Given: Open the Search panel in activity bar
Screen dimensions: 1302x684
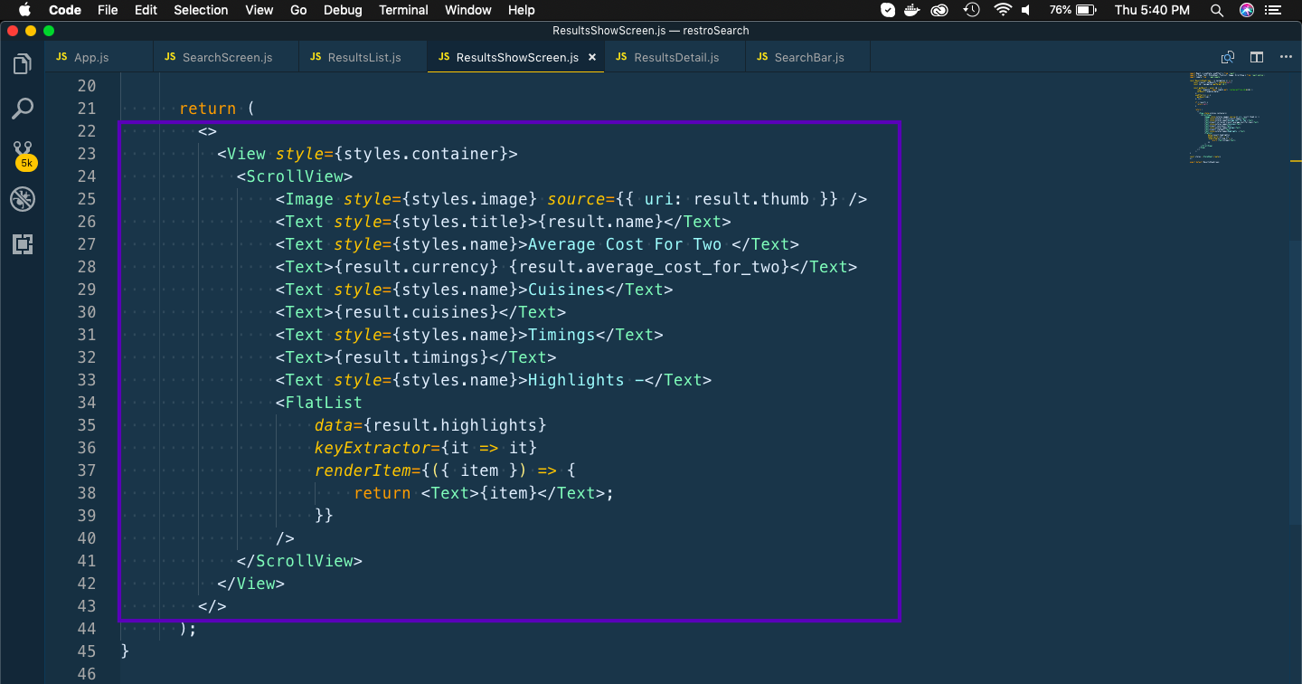Looking at the screenshot, I should (x=23, y=109).
